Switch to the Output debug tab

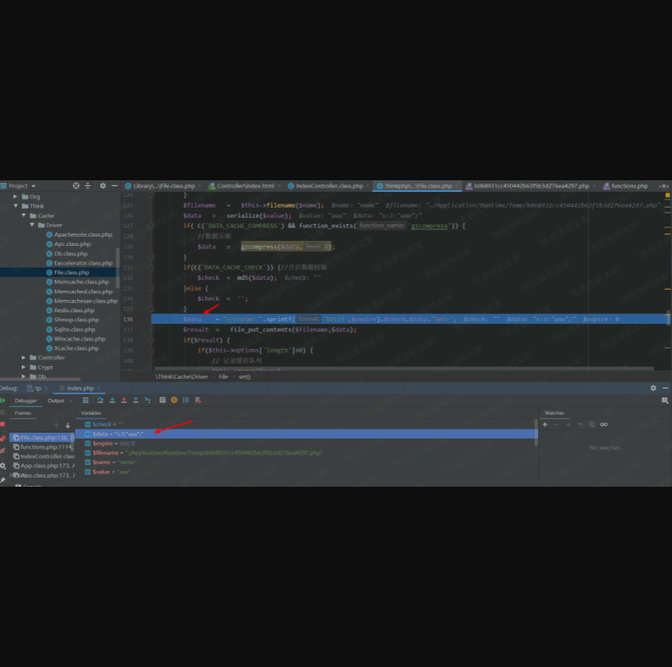[56, 400]
